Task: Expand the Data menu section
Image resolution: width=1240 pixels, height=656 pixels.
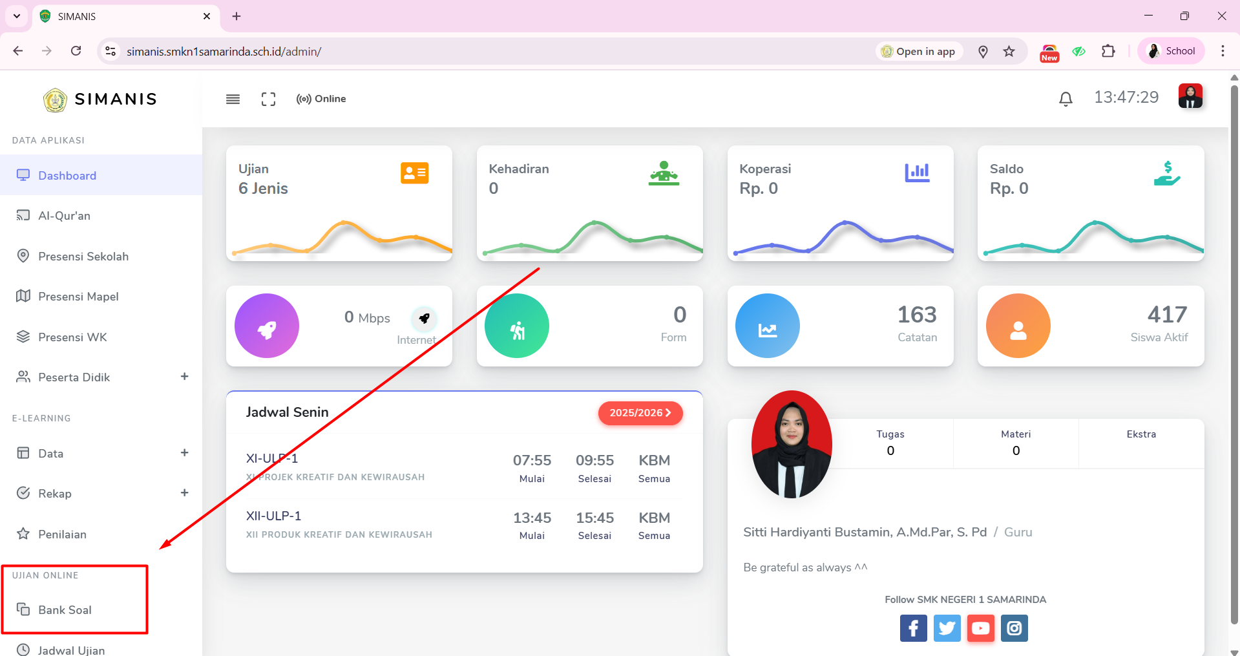Action: 184,453
